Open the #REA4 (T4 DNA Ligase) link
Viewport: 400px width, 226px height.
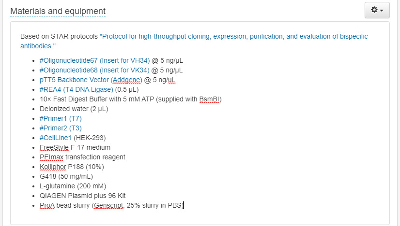76,89
